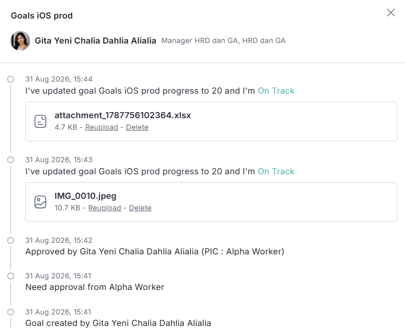
Task: Delete the attachment xlsx file
Action: click(x=137, y=127)
